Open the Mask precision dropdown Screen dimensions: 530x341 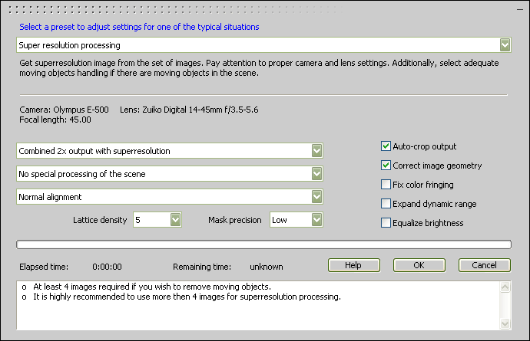[296, 220]
